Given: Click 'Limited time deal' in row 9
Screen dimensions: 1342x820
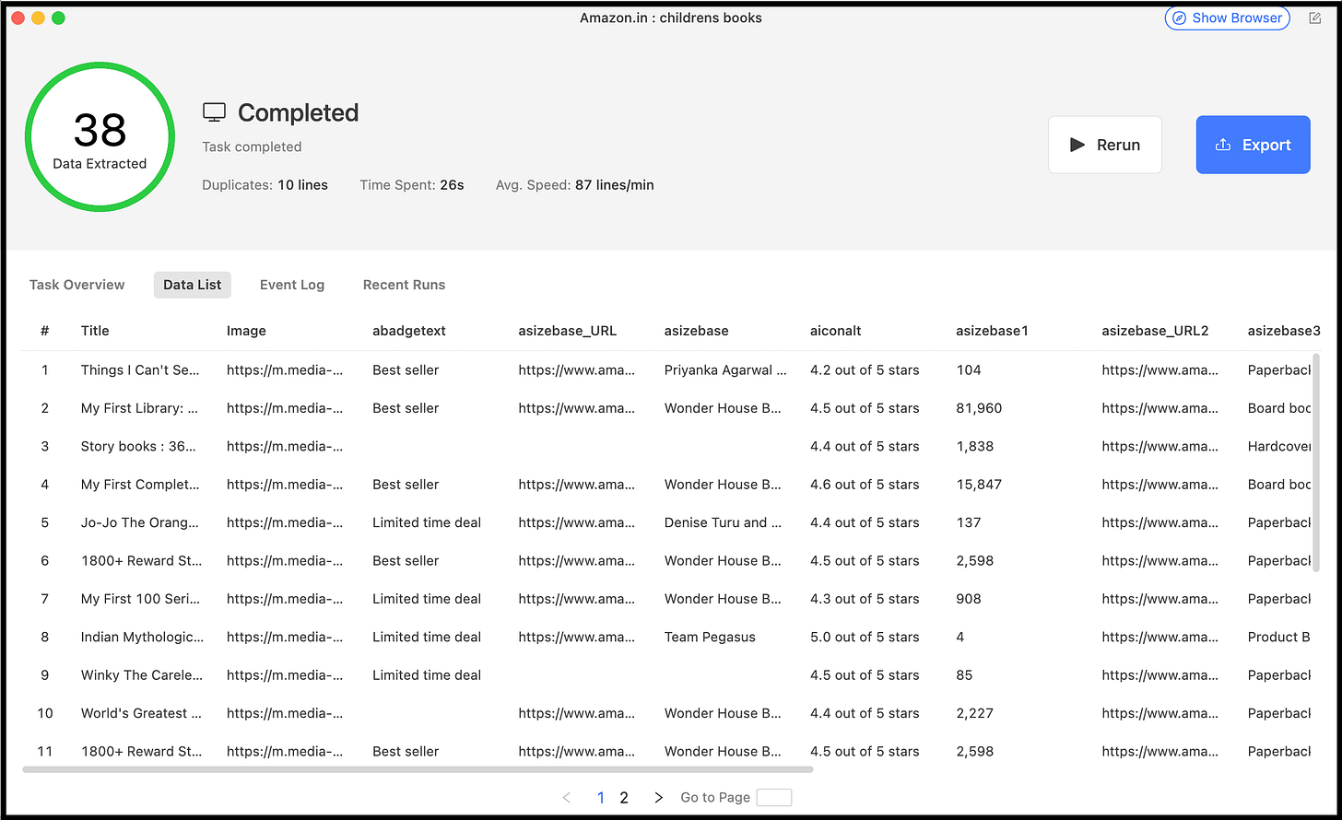Looking at the screenshot, I should (427, 675).
